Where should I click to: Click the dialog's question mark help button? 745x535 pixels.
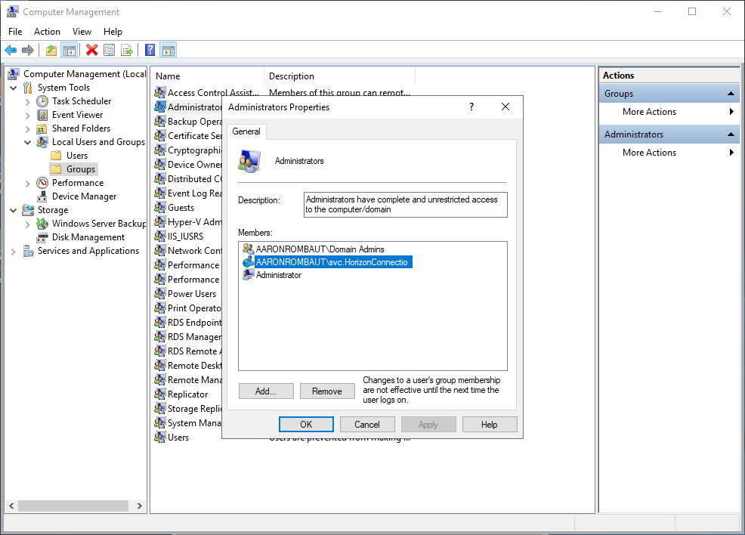(x=471, y=107)
